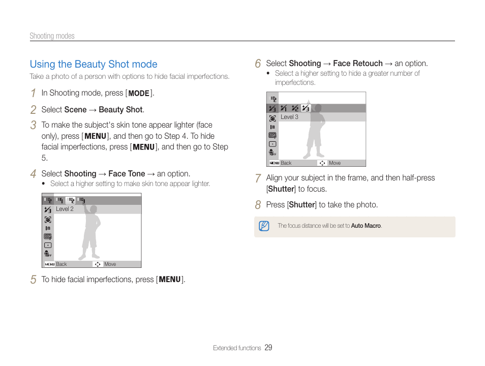Click bold "MENU" key in step 5

tap(169, 280)
